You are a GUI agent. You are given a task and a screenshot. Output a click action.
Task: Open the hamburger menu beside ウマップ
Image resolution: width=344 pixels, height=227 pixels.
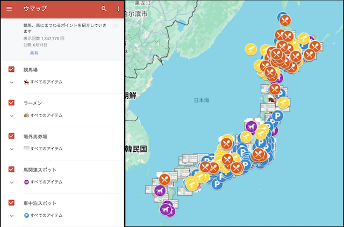(x=9, y=9)
